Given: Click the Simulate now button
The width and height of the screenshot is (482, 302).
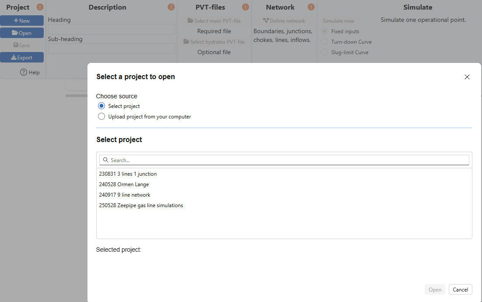Looking at the screenshot, I should [339, 21].
